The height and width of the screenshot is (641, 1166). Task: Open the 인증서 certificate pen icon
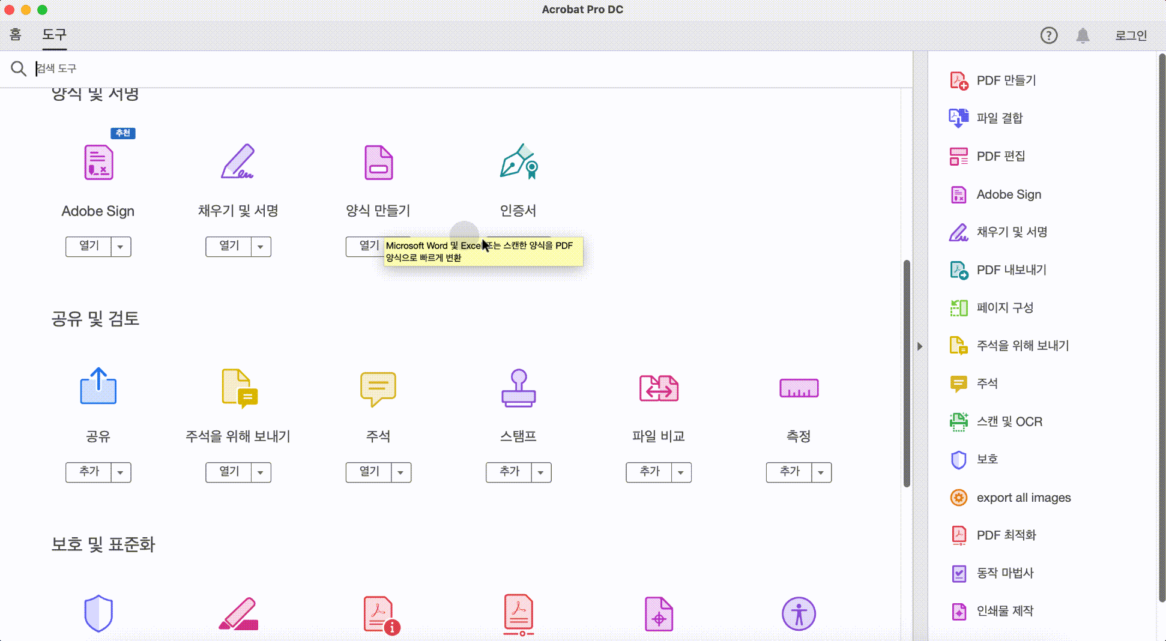point(519,162)
